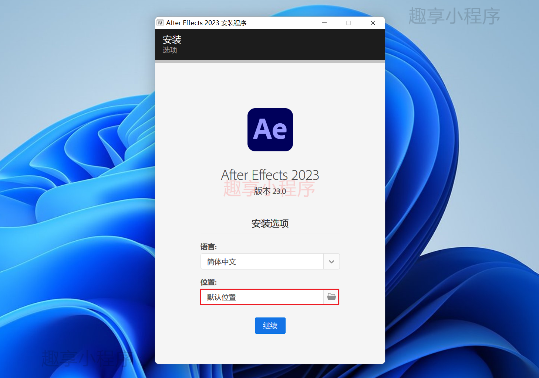Close the After Effects 2023 installer window
The width and height of the screenshot is (539, 378).
[373, 23]
